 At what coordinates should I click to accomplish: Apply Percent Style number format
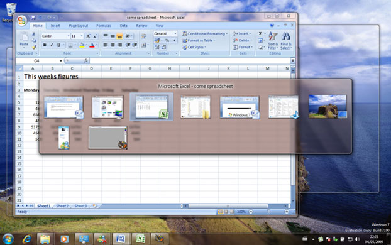point(167,40)
